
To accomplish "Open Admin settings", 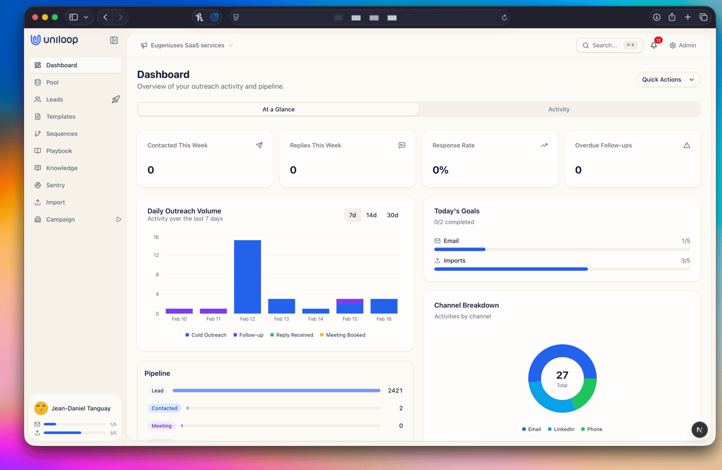I will tap(683, 45).
